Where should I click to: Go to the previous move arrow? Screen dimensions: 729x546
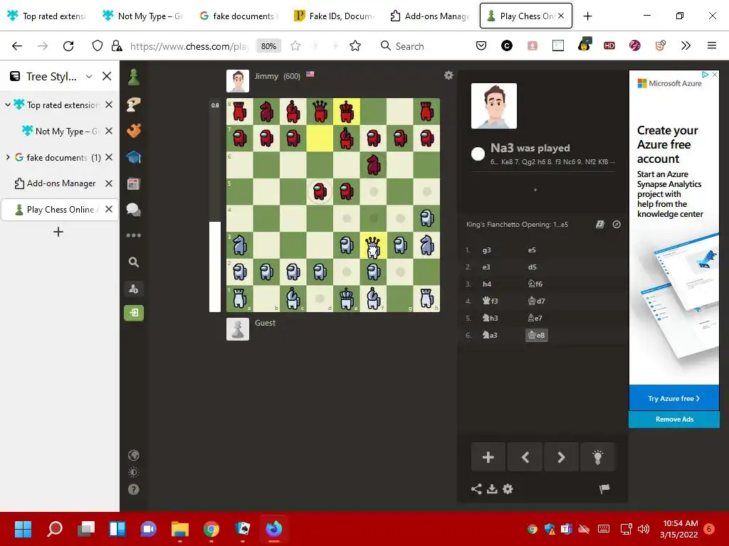pyautogui.click(x=525, y=457)
